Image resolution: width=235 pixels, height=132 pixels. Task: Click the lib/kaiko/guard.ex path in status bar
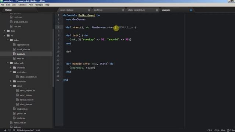(25, 131)
